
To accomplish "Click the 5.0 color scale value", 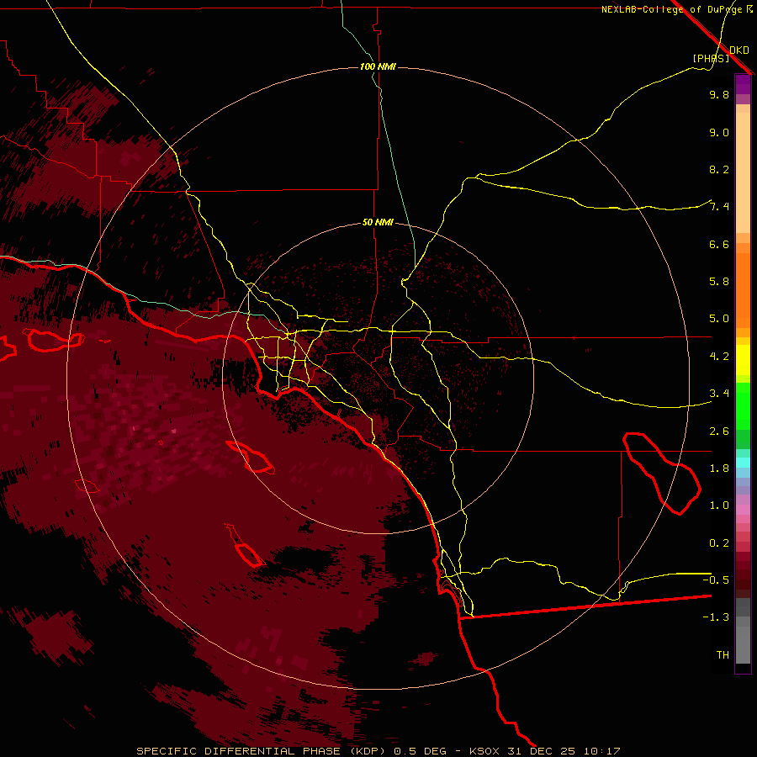I will tap(719, 319).
